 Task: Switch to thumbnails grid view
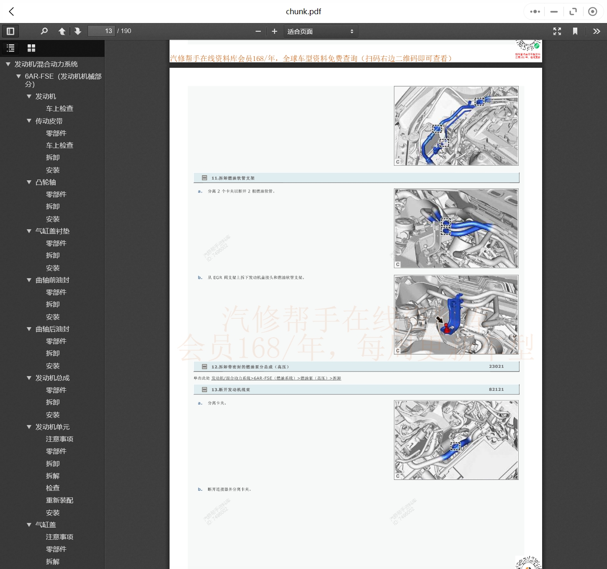[x=31, y=48]
